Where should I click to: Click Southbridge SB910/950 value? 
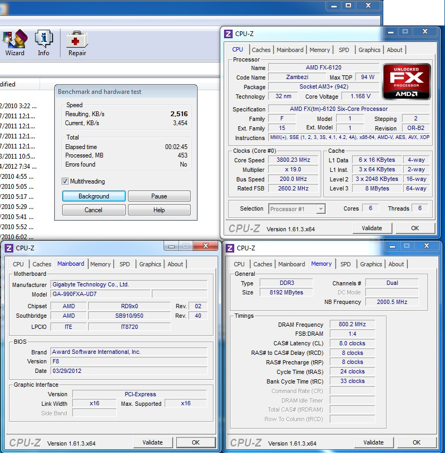pos(129,316)
